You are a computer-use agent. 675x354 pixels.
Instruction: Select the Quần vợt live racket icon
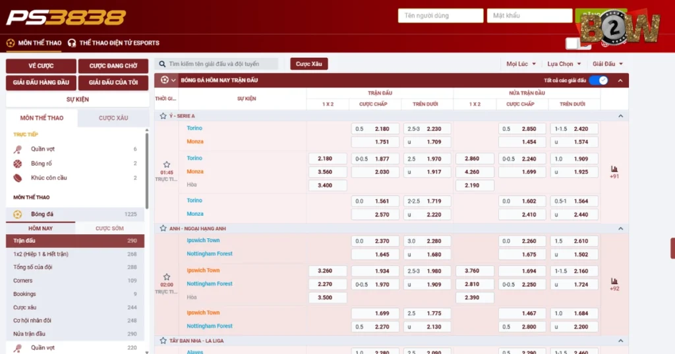18,149
